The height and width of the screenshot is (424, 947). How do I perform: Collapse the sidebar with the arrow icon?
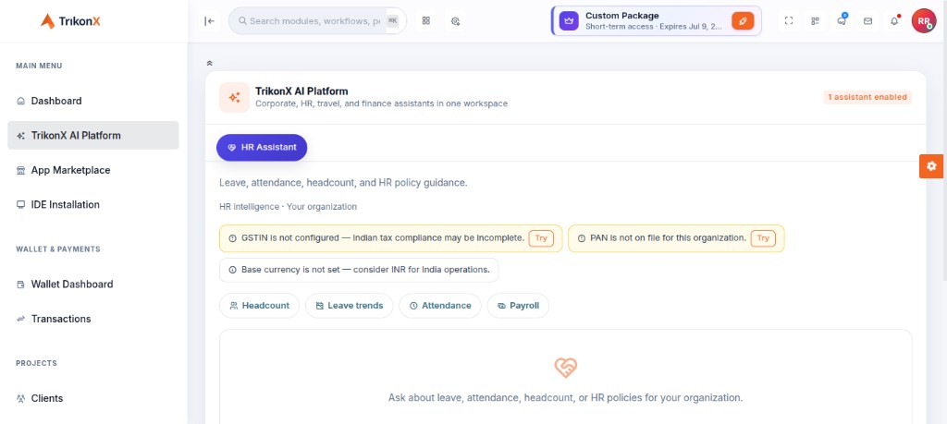click(210, 21)
